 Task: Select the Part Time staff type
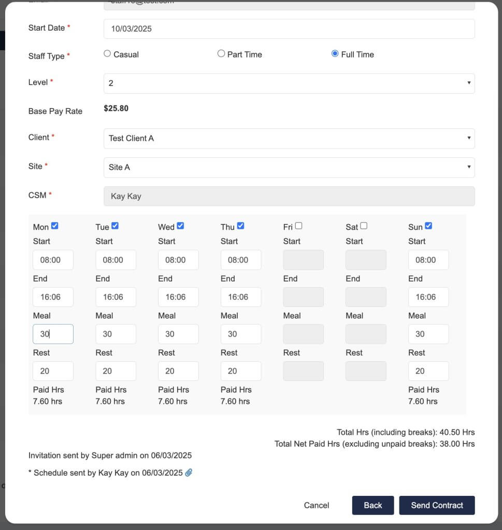click(221, 53)
